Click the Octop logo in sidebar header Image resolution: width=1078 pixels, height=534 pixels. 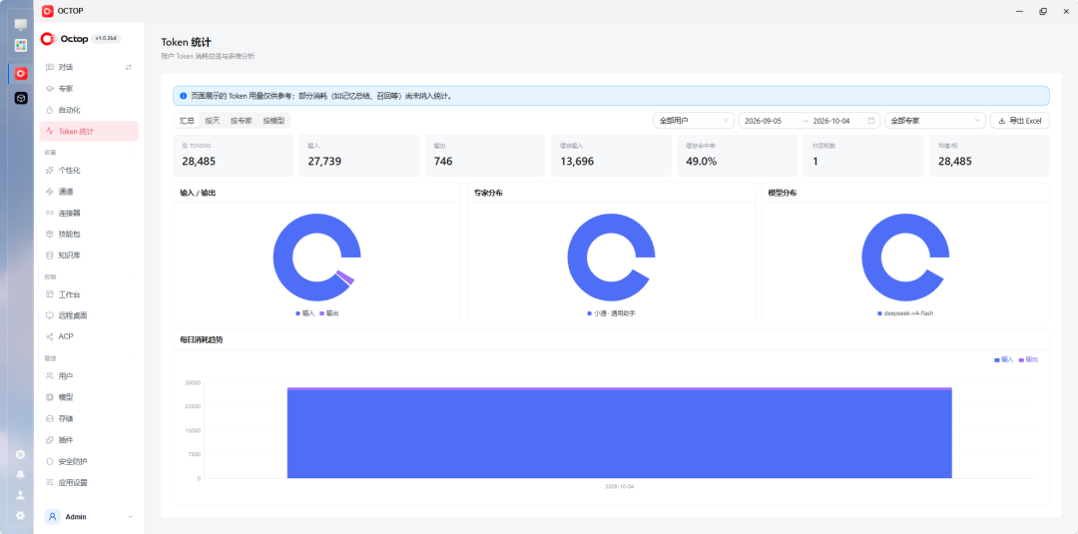pyautogui.click(x=65, y=39)
